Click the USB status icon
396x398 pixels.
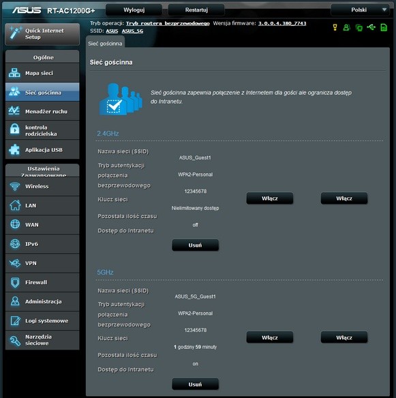pos(371,27)
